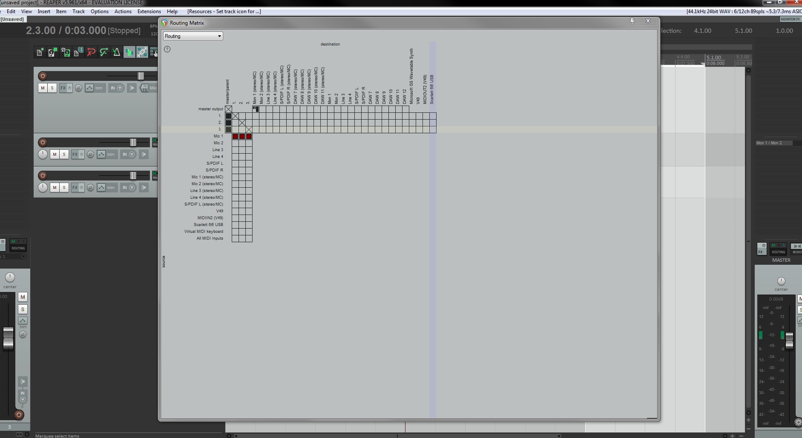Toggle auto-crossfade toolbar icon
The width and height of the screenshot is (802, 438).
(129, 52)
